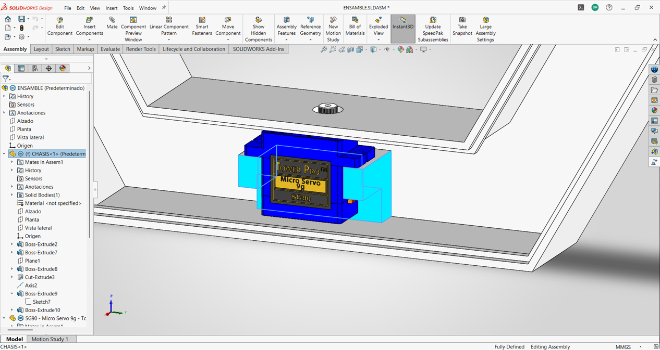Select the Plane1 tree item
This screenshot has width=660, height=350.
pyautogui.click(x=32, y=261)
